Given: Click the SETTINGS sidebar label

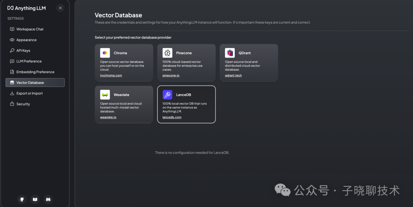Looking at the screenshot, I should pos(16,18).
